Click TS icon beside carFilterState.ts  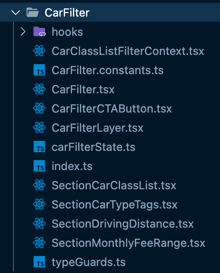click(x=39, y=147)
